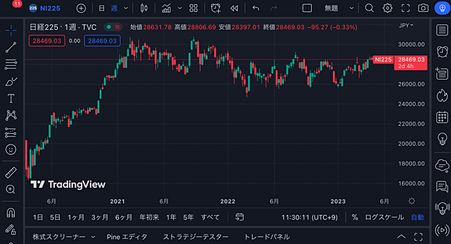The height and width of the screenshot is (244, 451).
Task: Toggle percent scale mode
Action: pyautogui.click(x=355, y=217)
